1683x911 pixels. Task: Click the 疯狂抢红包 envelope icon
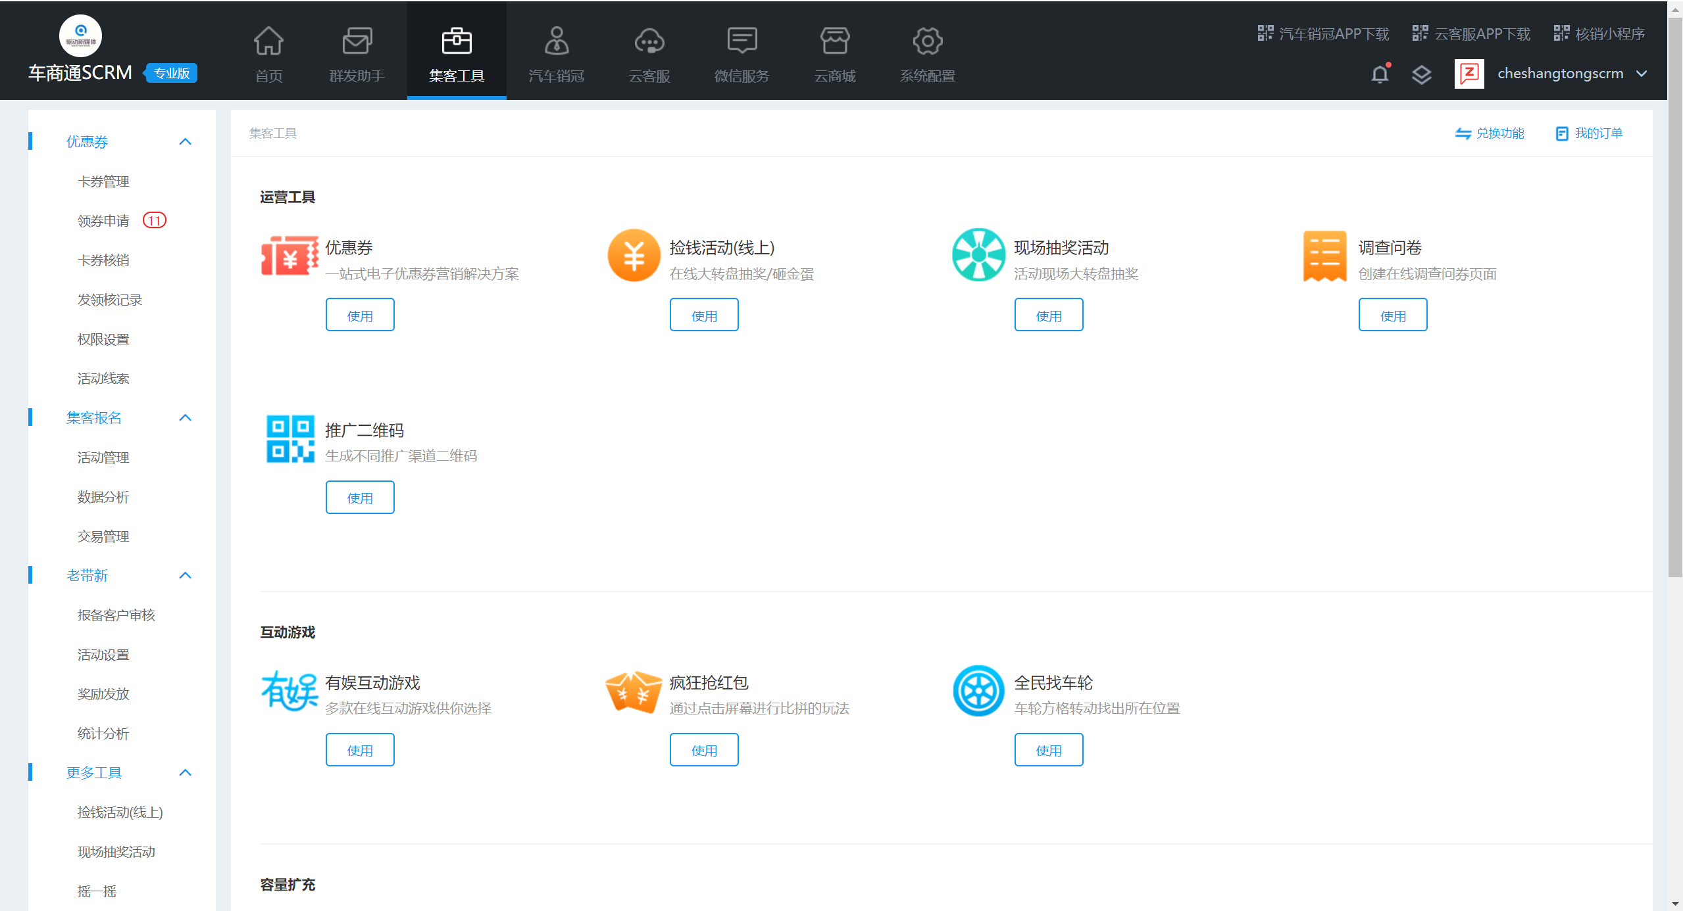(634, 691)
